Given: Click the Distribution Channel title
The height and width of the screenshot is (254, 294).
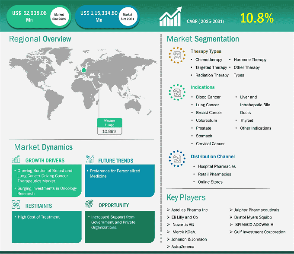Looking at the screenshot, I should [213, 157].
